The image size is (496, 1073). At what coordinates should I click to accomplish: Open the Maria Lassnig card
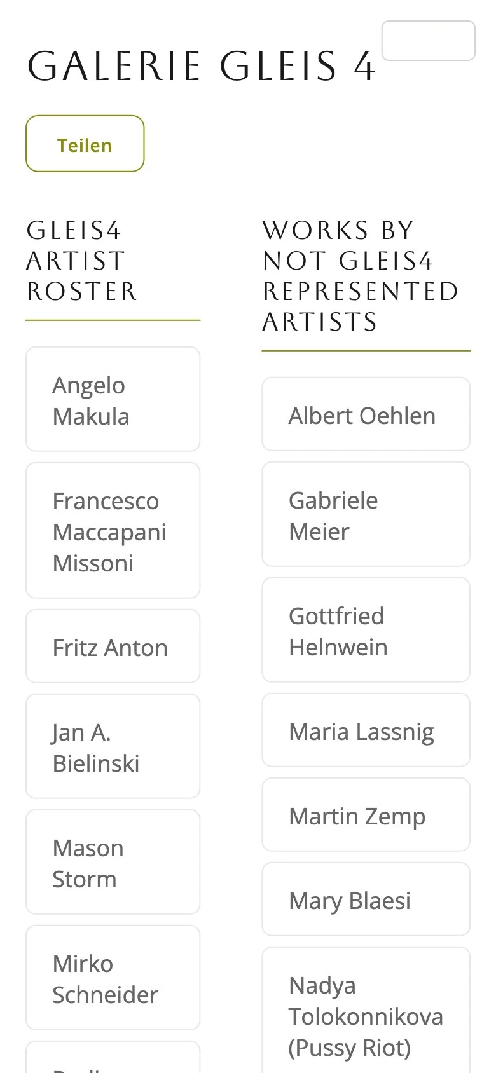366,730
